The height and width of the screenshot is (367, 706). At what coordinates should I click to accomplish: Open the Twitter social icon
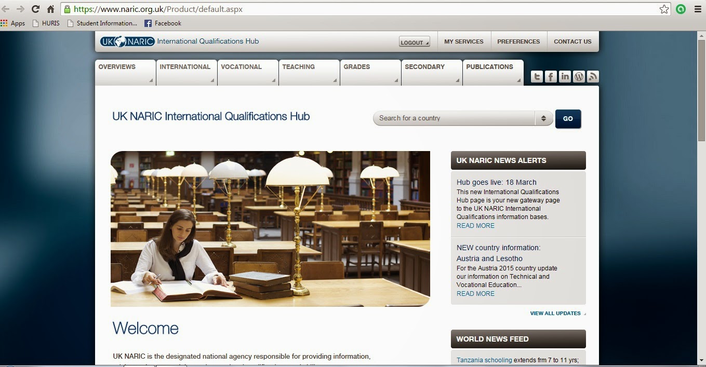pyautogui.click(x=537, y=77)
